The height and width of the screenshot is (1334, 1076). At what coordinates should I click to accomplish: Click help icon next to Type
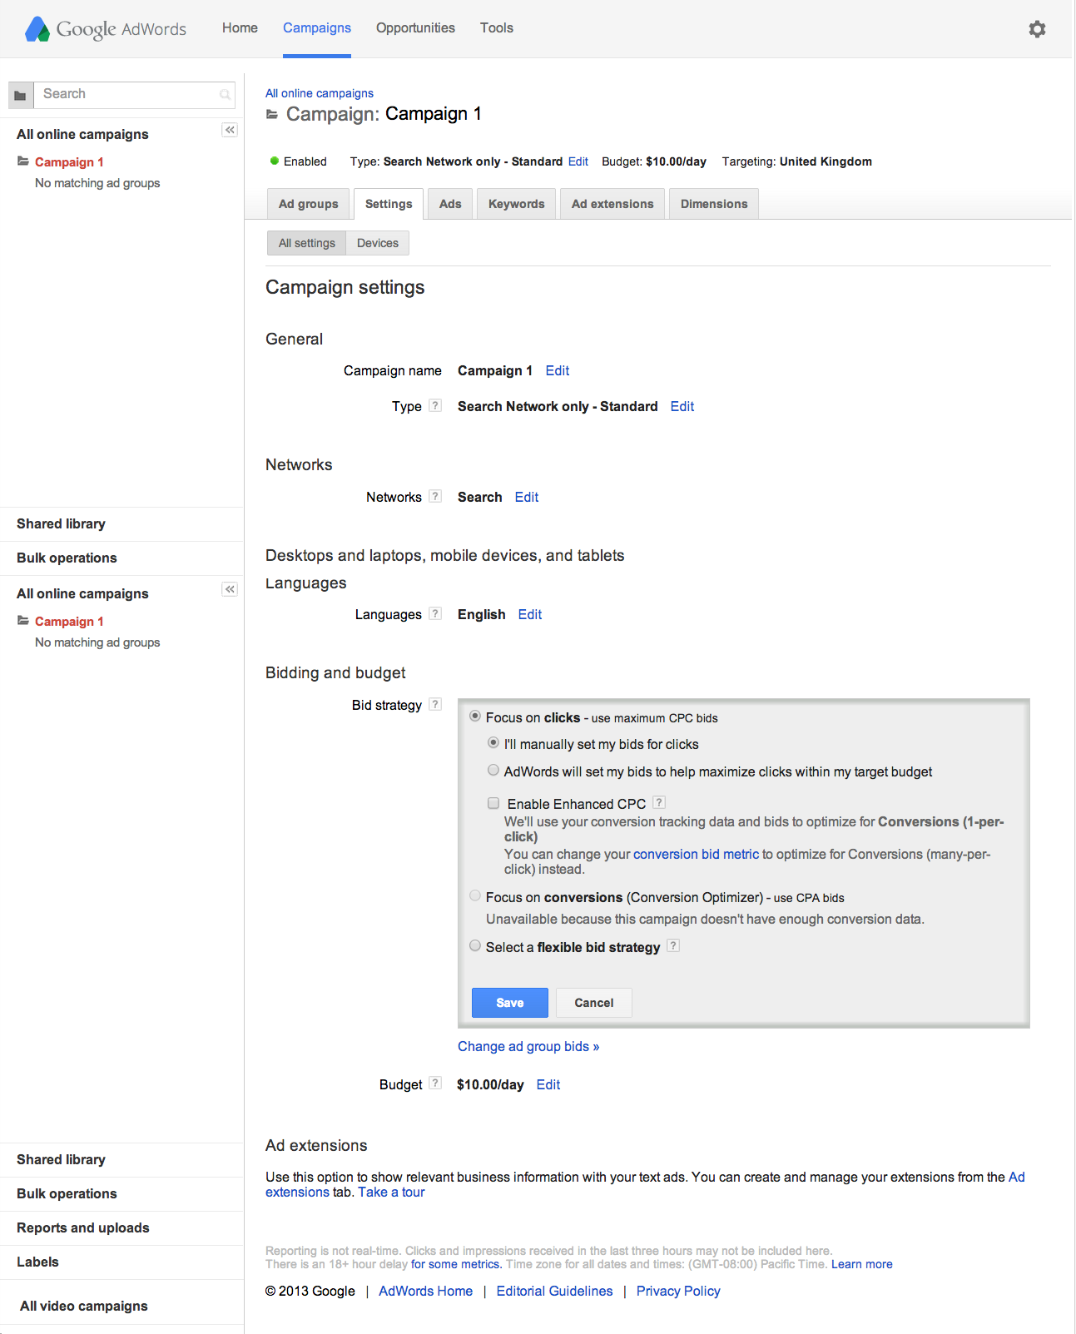(435, 405)
